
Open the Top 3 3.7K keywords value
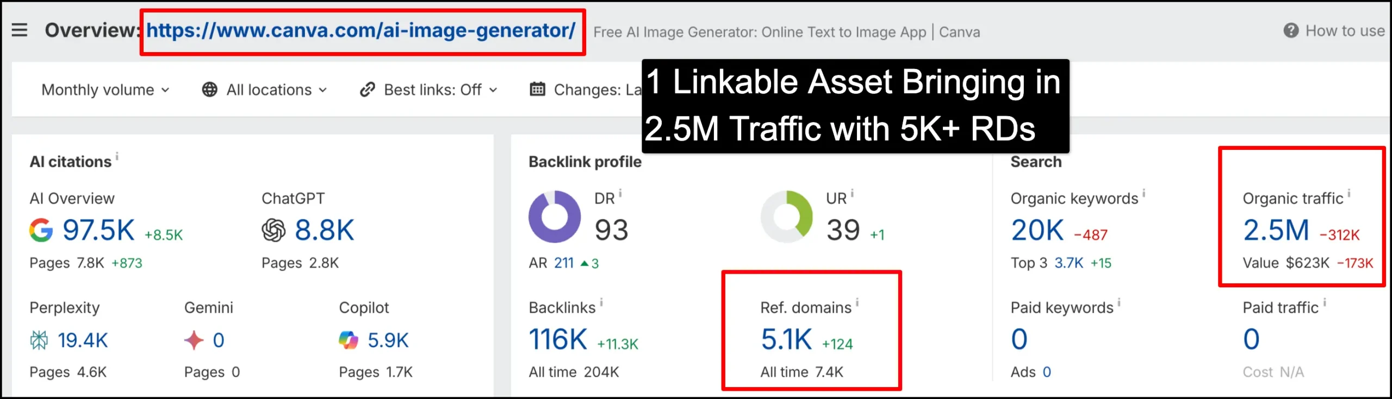(1069, 263)
